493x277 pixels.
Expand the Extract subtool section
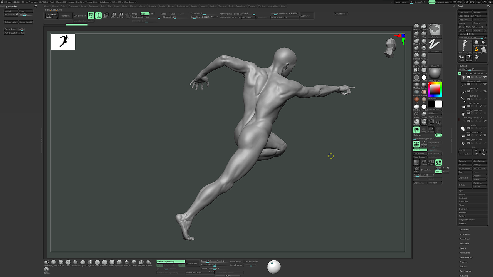462,224
